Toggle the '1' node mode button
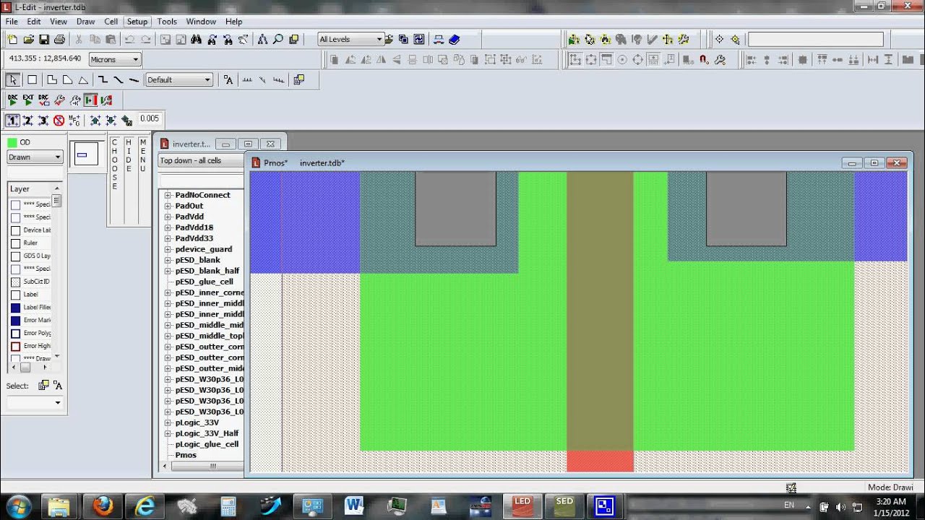The height and width of the screenshot is (520, 925). 12,121
